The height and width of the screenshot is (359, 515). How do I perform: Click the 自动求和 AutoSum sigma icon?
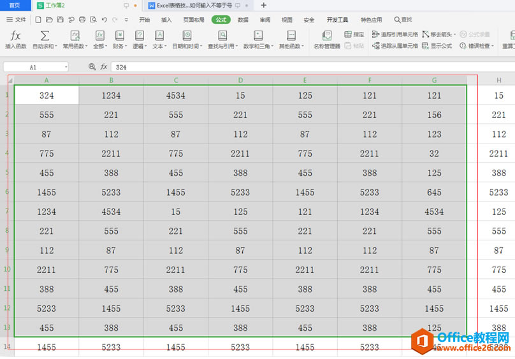pos(45,36)
